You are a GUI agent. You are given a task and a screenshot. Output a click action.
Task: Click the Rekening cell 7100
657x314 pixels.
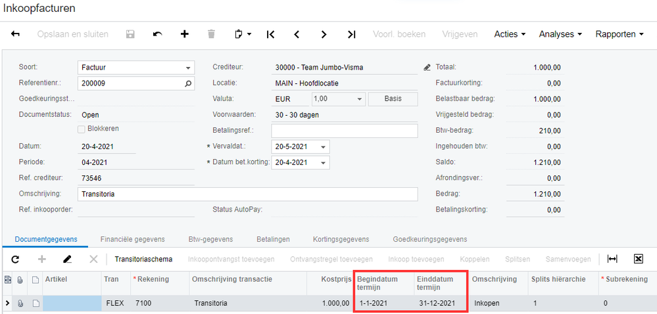click(x=159, y=303)
